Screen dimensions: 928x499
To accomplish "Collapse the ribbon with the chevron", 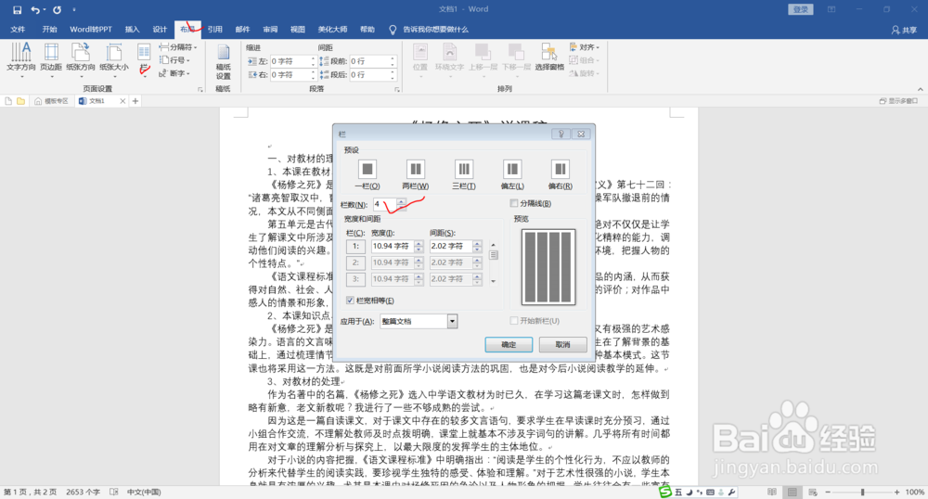I will coord(921,89).
